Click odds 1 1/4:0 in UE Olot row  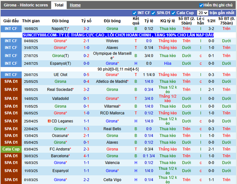pos(149,75)
